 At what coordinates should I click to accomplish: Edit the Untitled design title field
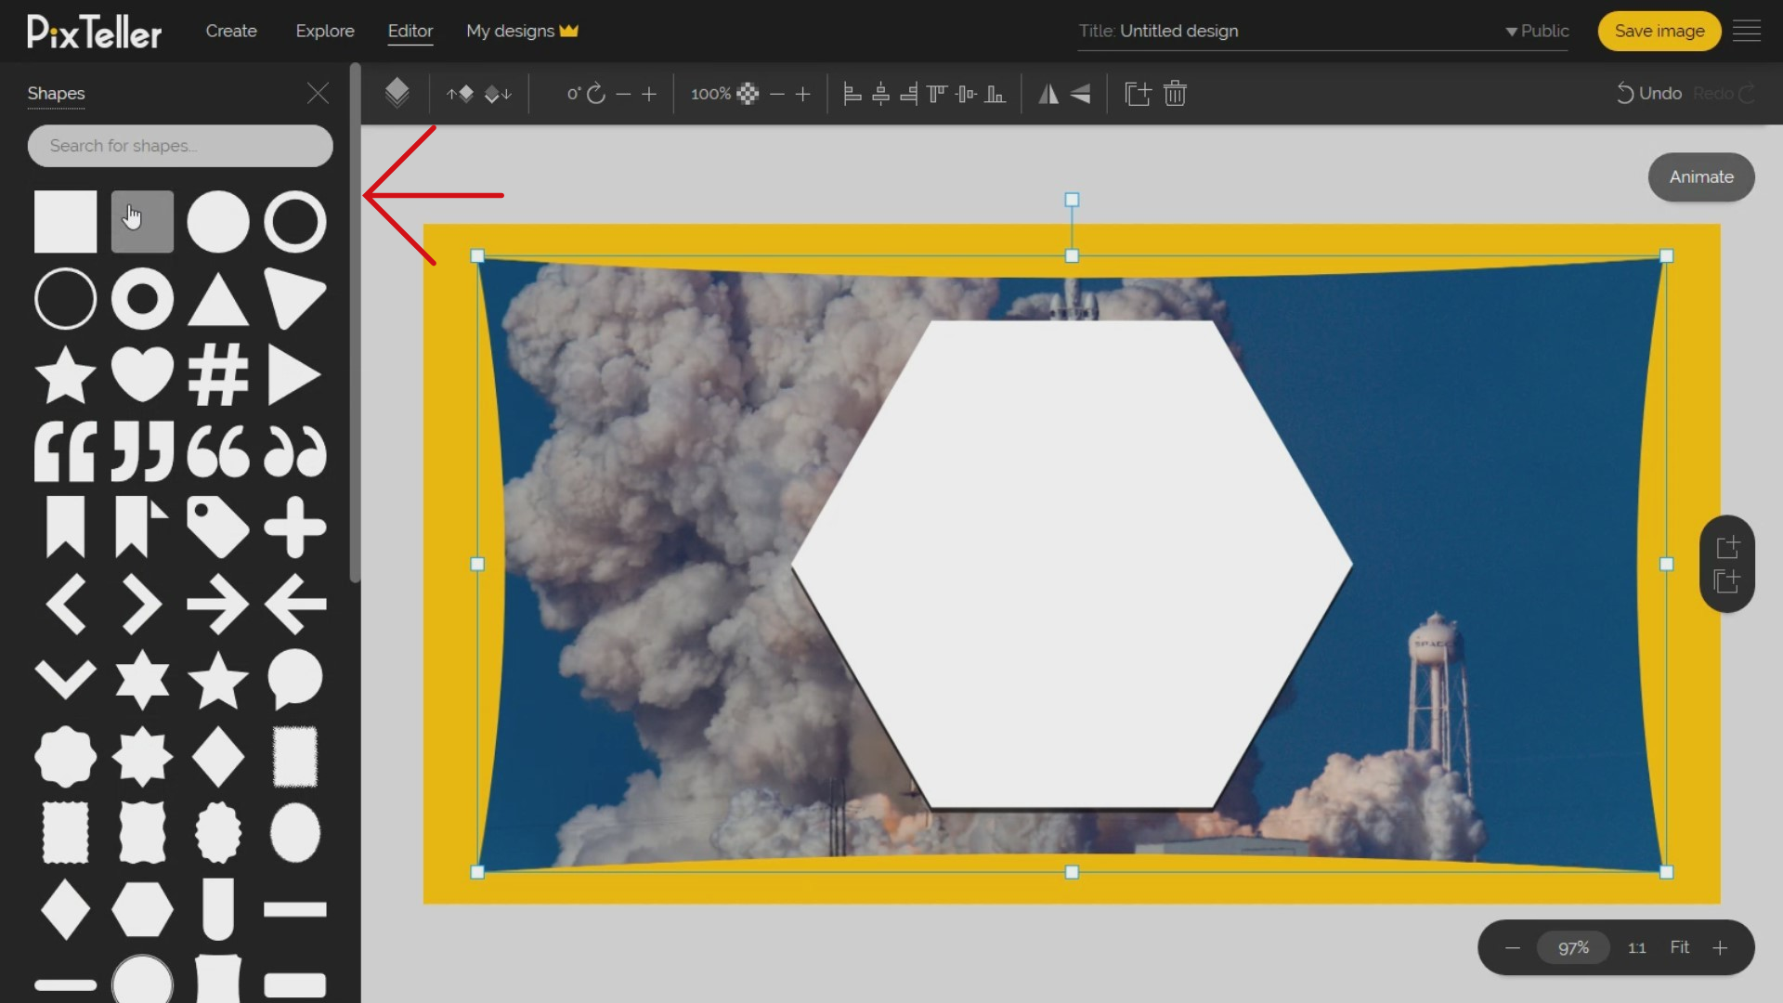pyautogui.click(x=1178, y=31)
